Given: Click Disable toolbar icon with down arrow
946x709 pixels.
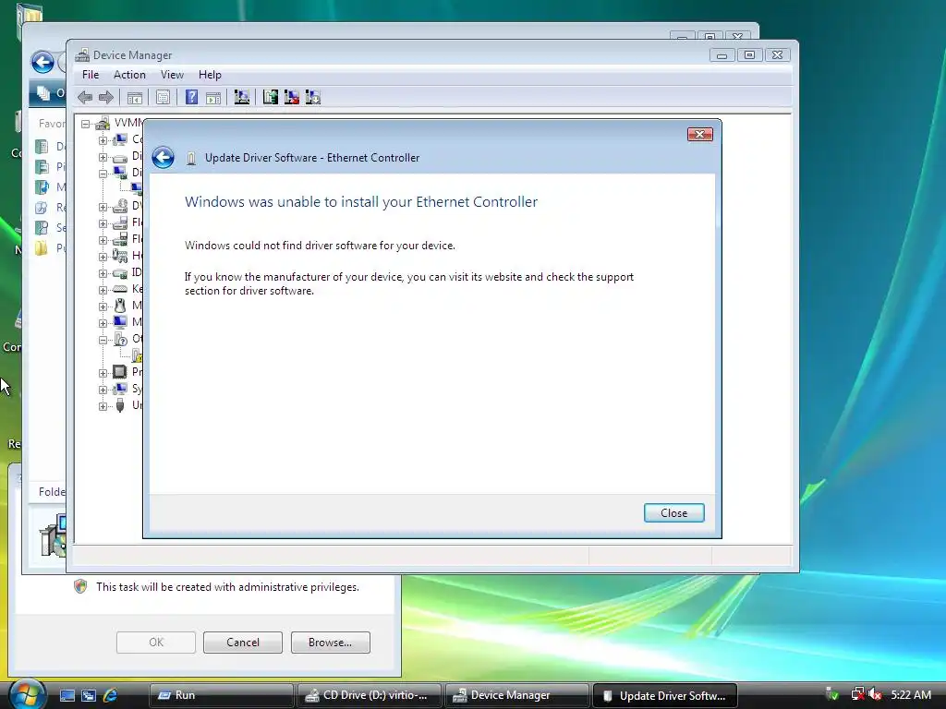Looking at the screenshot, I should (x=312, y=97).
